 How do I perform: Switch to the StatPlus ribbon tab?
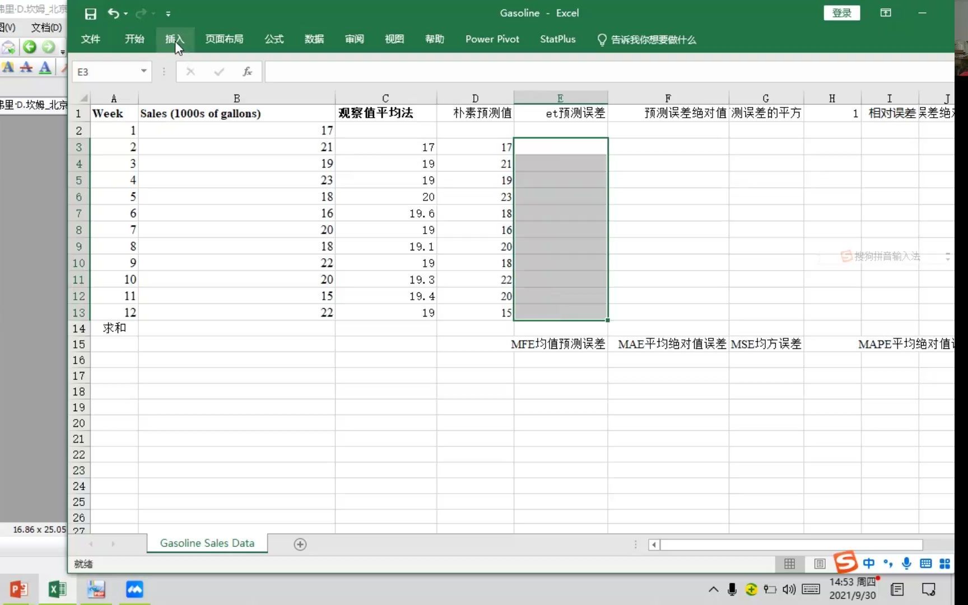point(557,39)
